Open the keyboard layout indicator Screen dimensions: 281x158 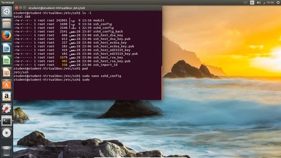coord(252,3)
